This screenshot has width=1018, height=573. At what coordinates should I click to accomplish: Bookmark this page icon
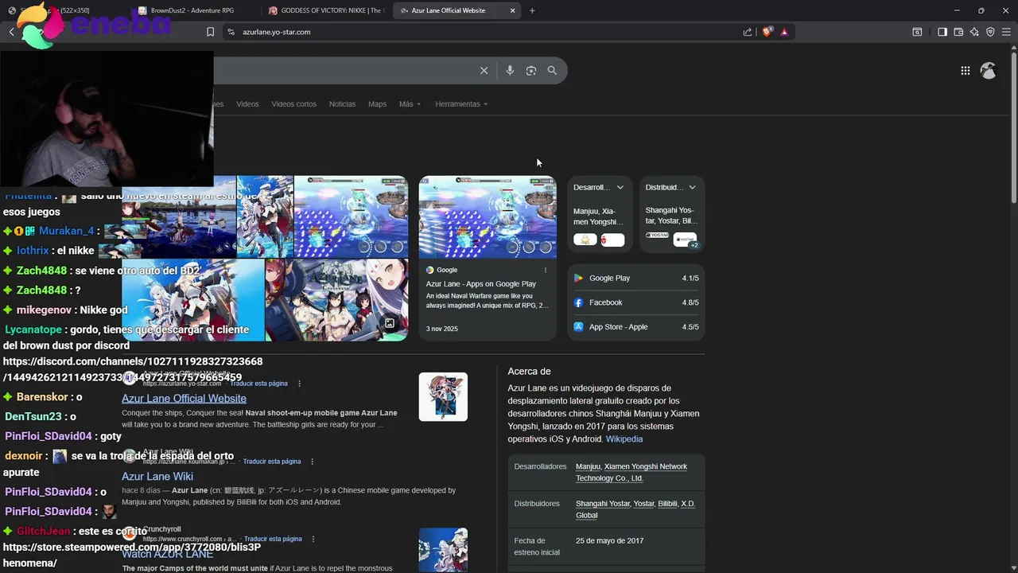point(210,32)
